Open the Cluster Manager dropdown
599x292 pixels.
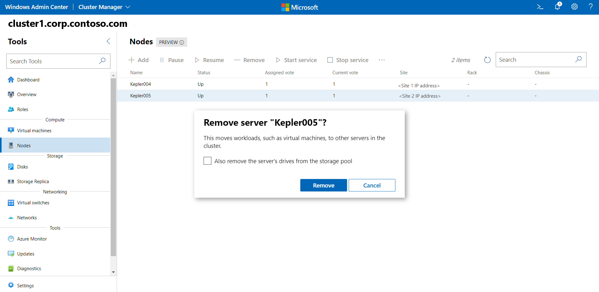click(128, 7)
